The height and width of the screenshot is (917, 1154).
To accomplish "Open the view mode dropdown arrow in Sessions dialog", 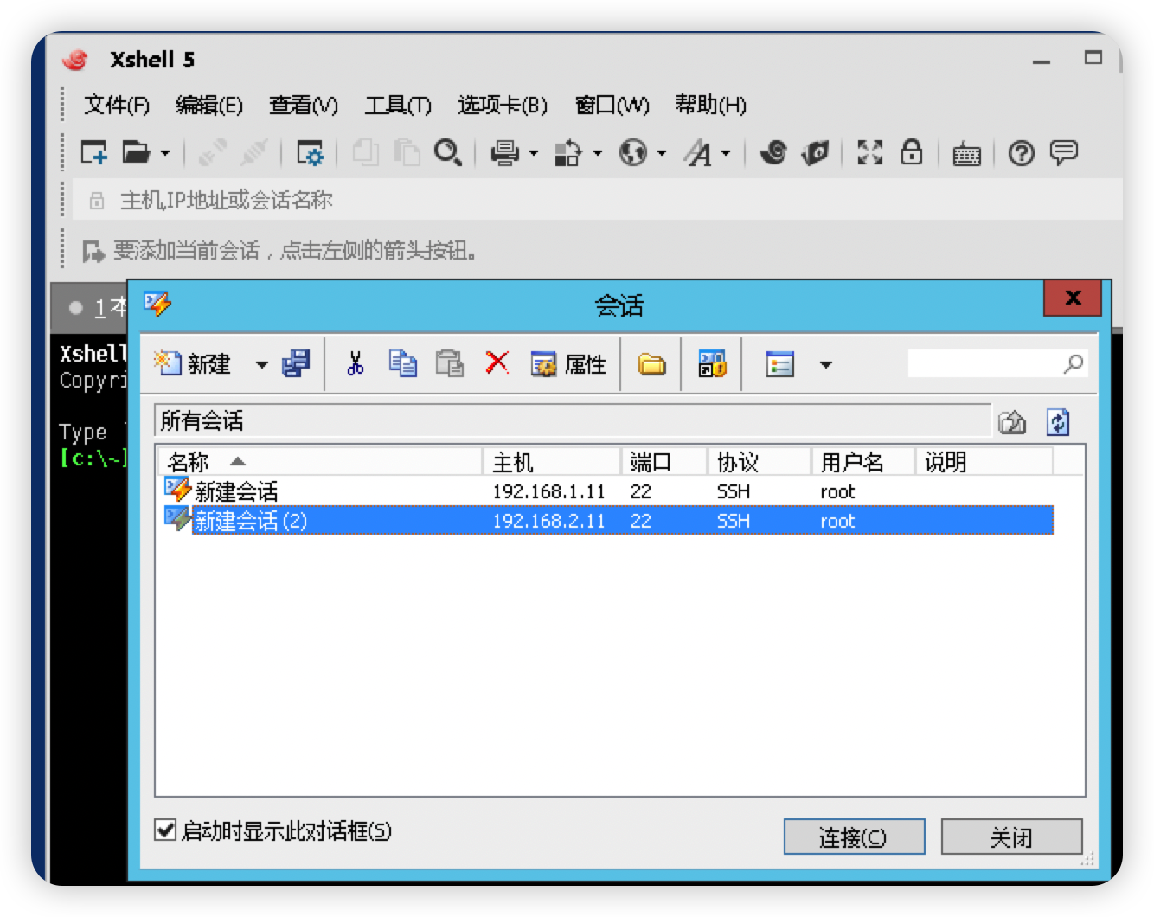I will coord(826,364).
